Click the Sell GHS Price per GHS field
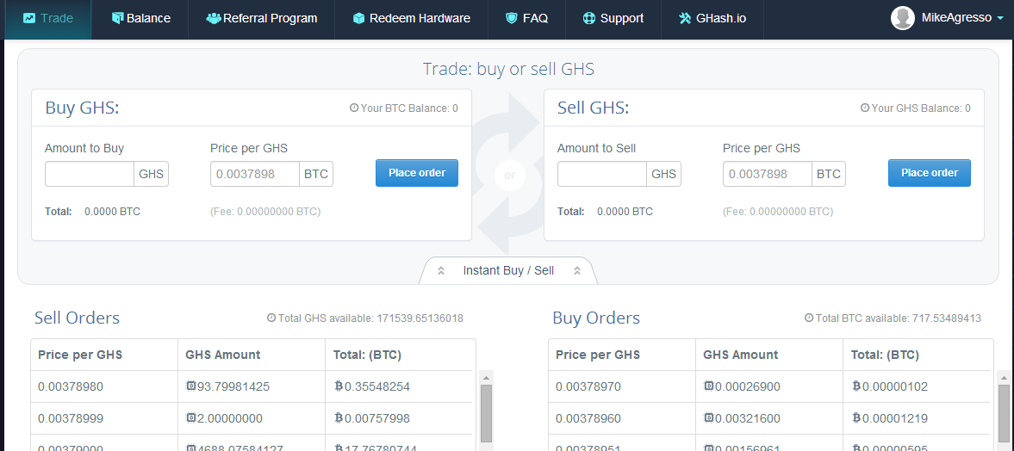Viewport: 1014px width, 451px height. [768, 174]
